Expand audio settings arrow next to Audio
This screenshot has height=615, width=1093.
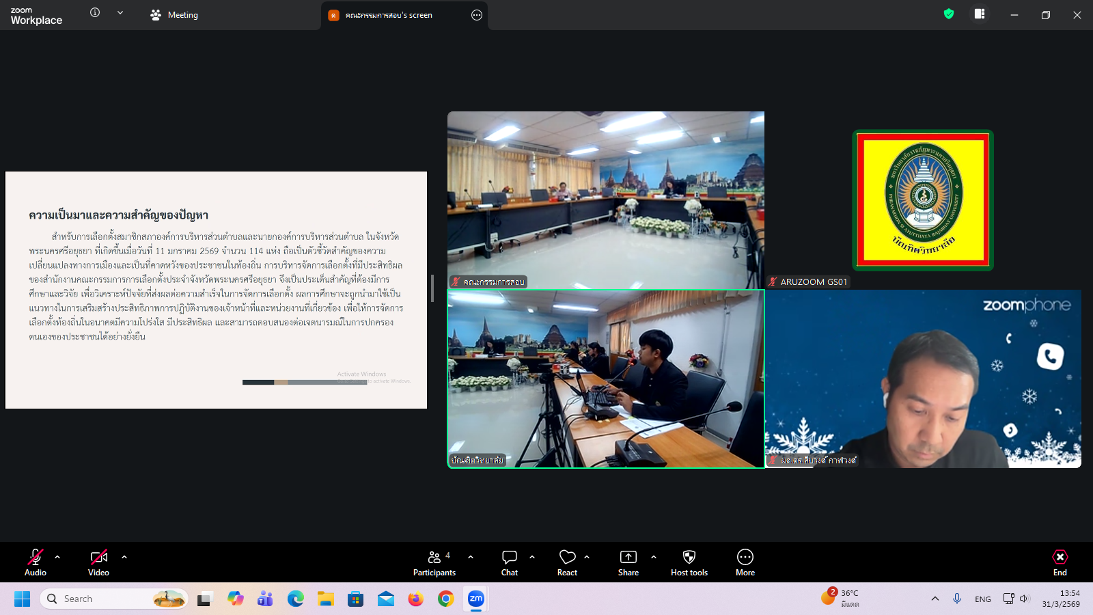57,557
